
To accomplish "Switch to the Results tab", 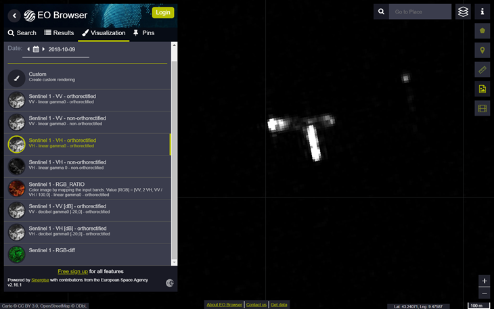I will point(60,32).
